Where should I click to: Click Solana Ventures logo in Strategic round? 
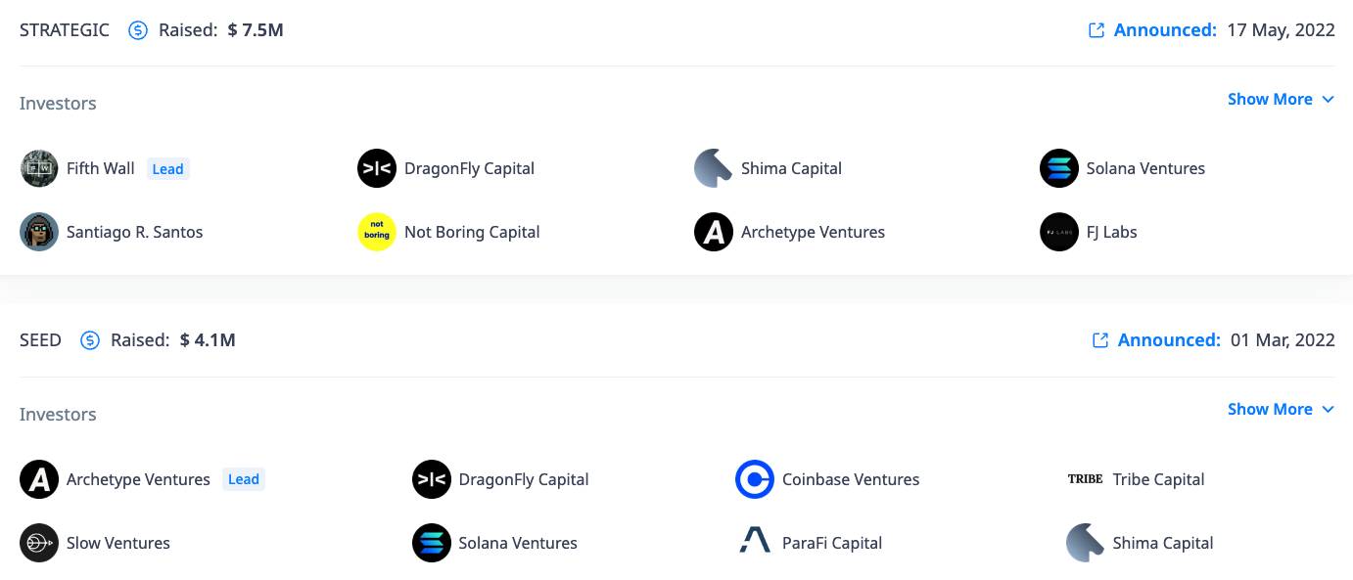(x=1059, y=168)
